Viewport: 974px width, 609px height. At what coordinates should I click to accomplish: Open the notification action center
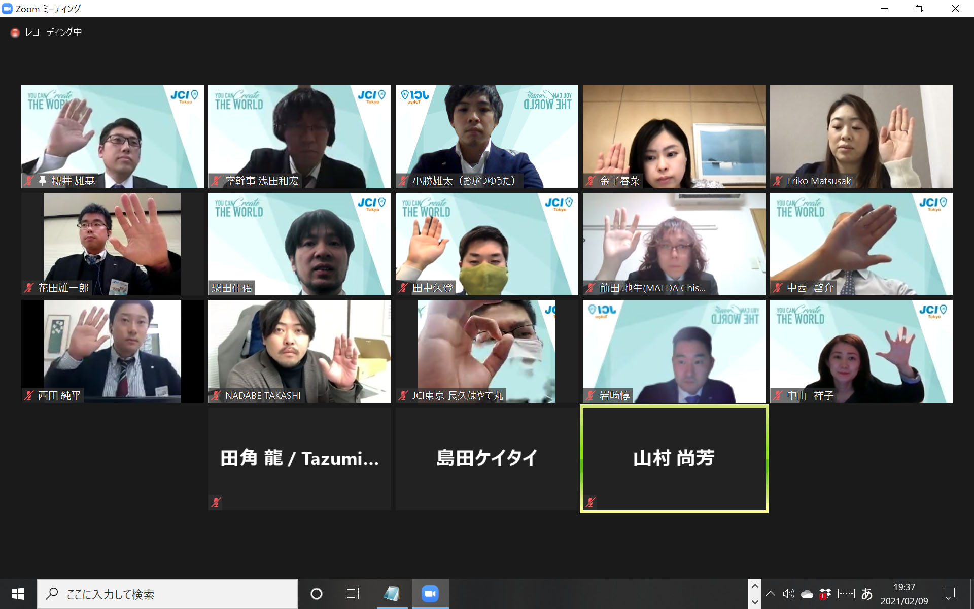click(948, 594)
